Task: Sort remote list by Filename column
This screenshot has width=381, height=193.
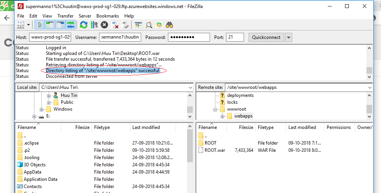Action: point(211,127)
